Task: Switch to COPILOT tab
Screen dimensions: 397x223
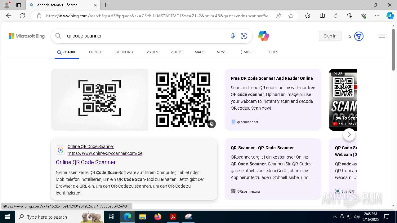Action: click(x=96, y=52)
